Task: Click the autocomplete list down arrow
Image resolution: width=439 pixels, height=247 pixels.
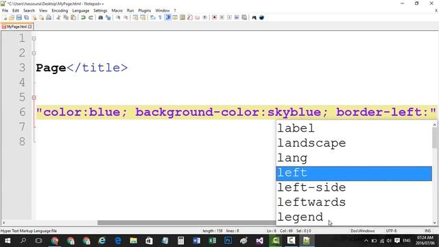Action: pyautogui.click(x=434, y=223)
